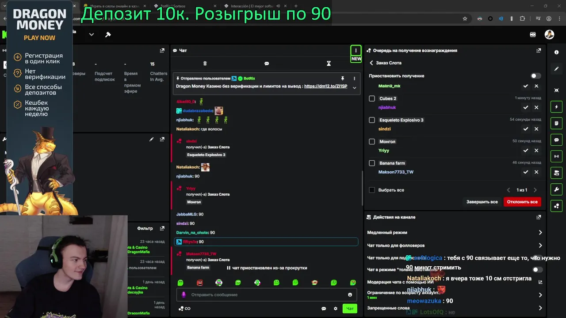The height and width of the screenshot is (318, 566).
Task: Open browser extensions puzzle icon
Action: coord(523,19)
